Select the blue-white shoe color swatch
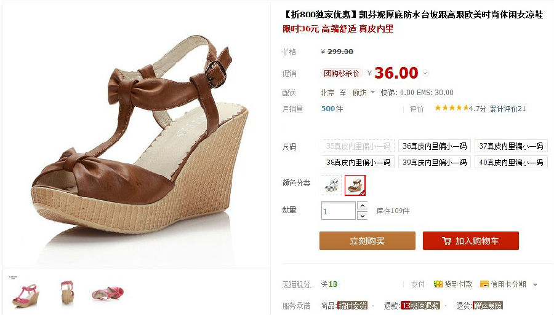554x315 pixels. click(x=332, y=185)
